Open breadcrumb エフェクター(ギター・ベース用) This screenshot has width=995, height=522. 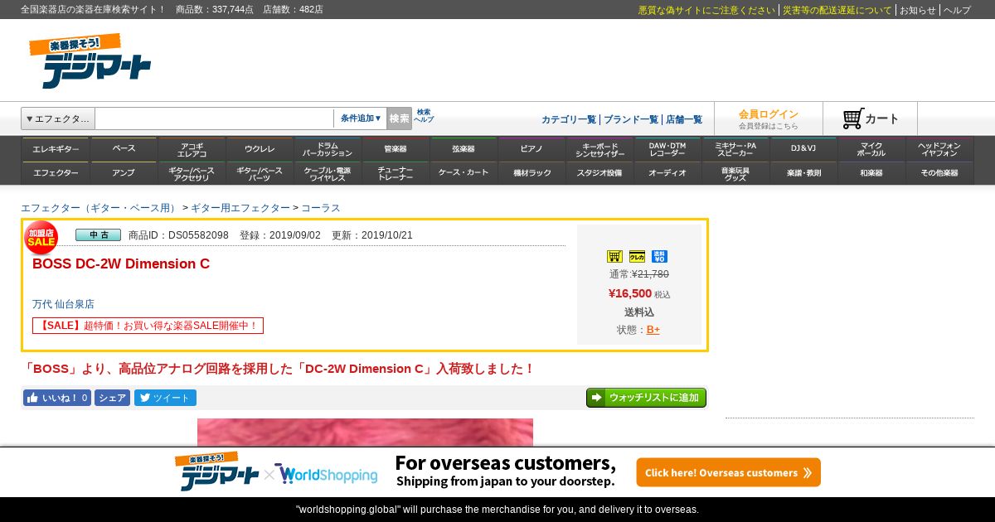tap(100, 208)
